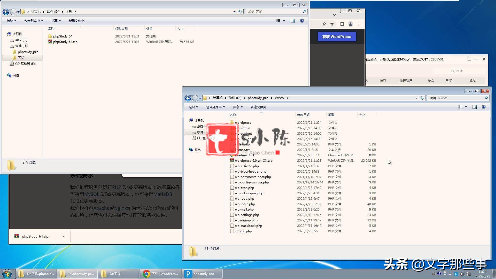Click the 获取 WordPress button in the browser
Viewport: 496px width, 279px height.
pos(337,36)
